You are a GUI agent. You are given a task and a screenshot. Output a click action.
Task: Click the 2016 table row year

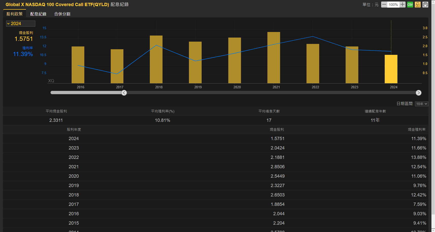74,214
